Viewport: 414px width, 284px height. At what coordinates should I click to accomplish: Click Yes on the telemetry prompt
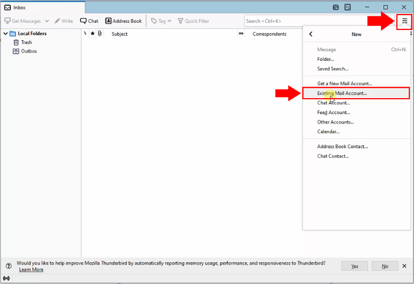tap(354, 266)
